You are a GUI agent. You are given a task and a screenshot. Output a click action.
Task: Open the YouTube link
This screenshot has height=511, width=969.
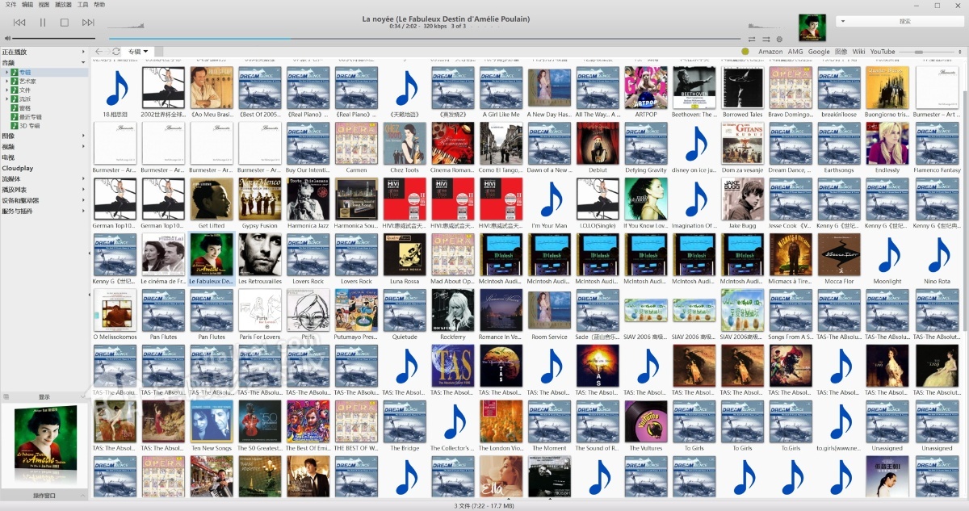[883, 52]
